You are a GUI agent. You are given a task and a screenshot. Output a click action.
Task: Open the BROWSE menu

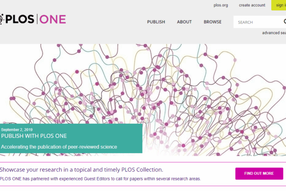point(213,22)
